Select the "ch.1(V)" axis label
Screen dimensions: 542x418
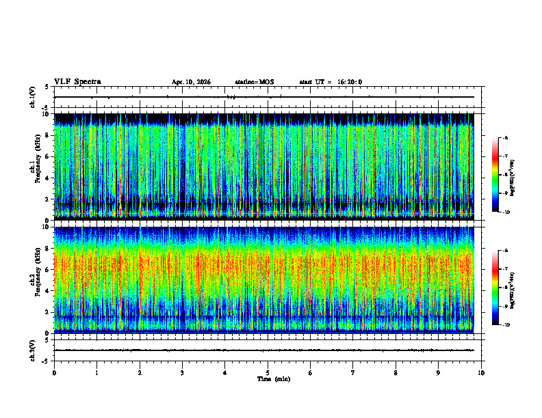point(33,97)
